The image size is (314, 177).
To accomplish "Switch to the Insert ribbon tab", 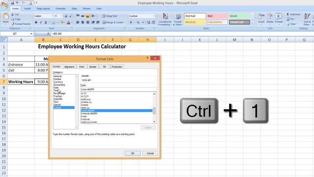I will pyautogui.click(x=27, y=9).
